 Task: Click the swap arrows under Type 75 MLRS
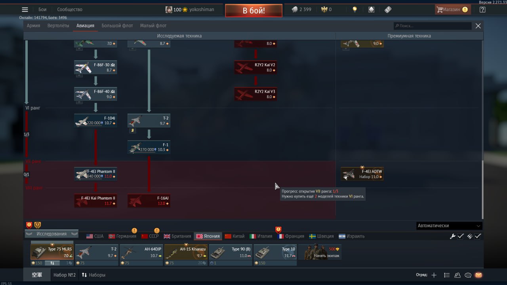[52, 263]
